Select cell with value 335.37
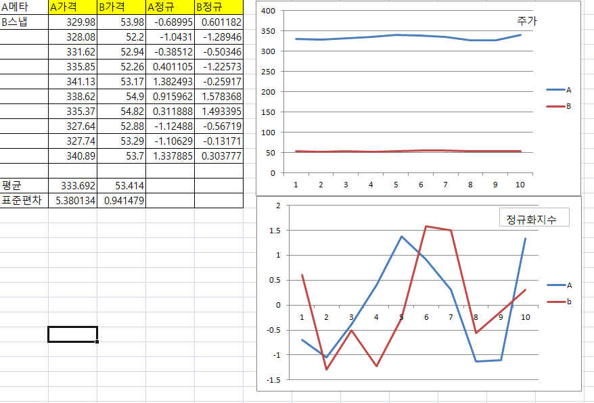This screenshot has width=594, height=403. [x=73, y=112]
